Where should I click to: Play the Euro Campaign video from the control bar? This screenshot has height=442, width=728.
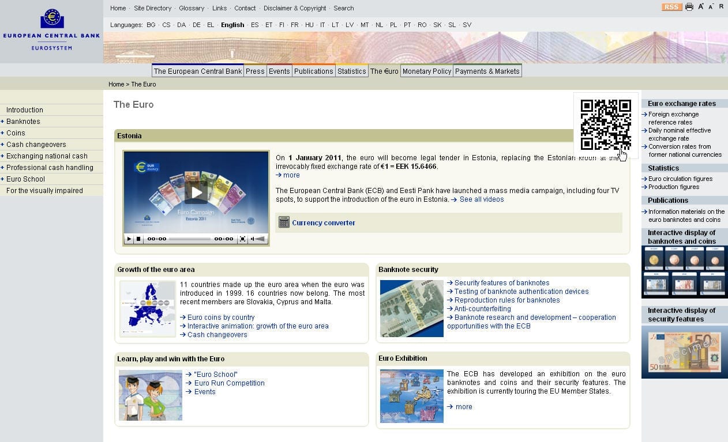point(129,239)
